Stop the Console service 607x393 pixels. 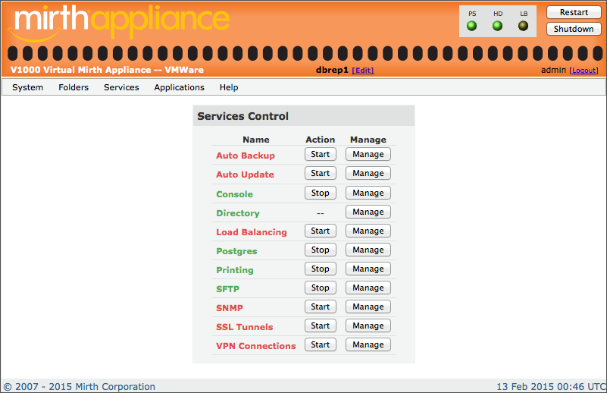point(320,193)
